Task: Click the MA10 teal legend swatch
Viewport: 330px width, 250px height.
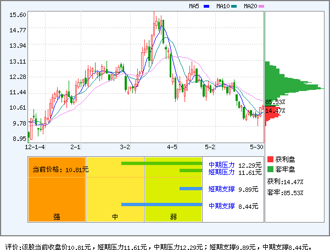Action: point(234,7)
